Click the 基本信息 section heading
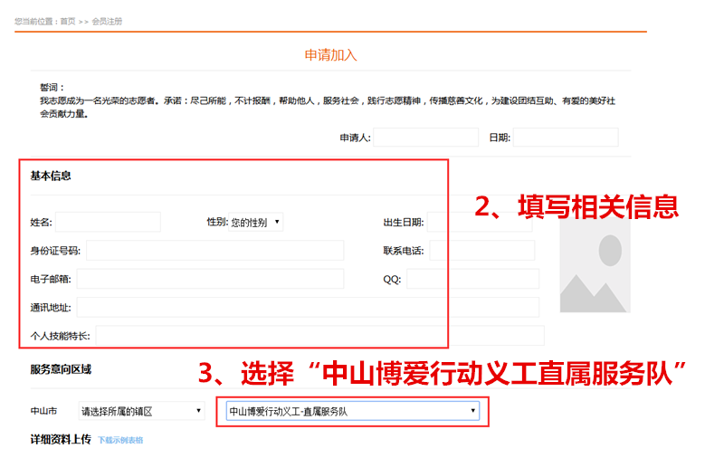The image size is (724, 458). 51,176
